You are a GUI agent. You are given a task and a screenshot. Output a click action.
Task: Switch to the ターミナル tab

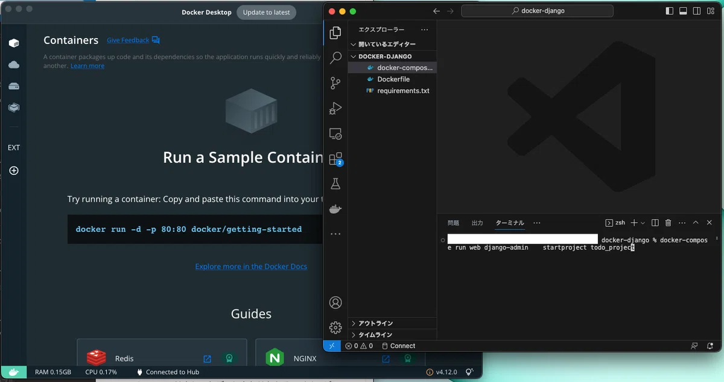coord(509,223)
